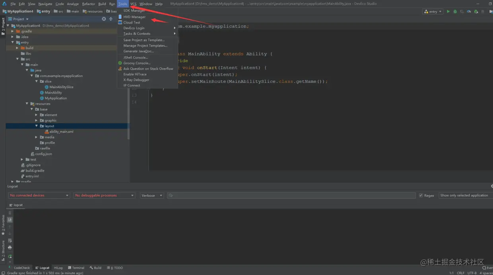Switch to the HiLog tool tab

tap(58, 268)
